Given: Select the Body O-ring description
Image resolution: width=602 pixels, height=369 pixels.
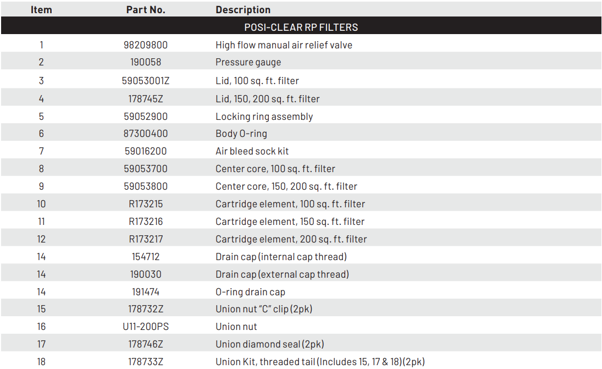Looking at the screenshot, I should (x=241, y=134).
